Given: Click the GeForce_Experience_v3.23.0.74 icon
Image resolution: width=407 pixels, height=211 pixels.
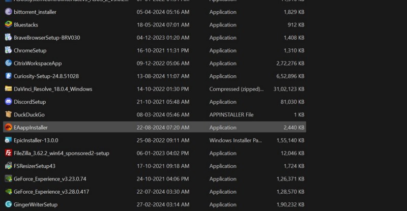Looking at the screenshot, I should [8, 179].
